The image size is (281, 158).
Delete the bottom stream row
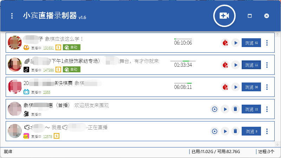tap(235, 131)
